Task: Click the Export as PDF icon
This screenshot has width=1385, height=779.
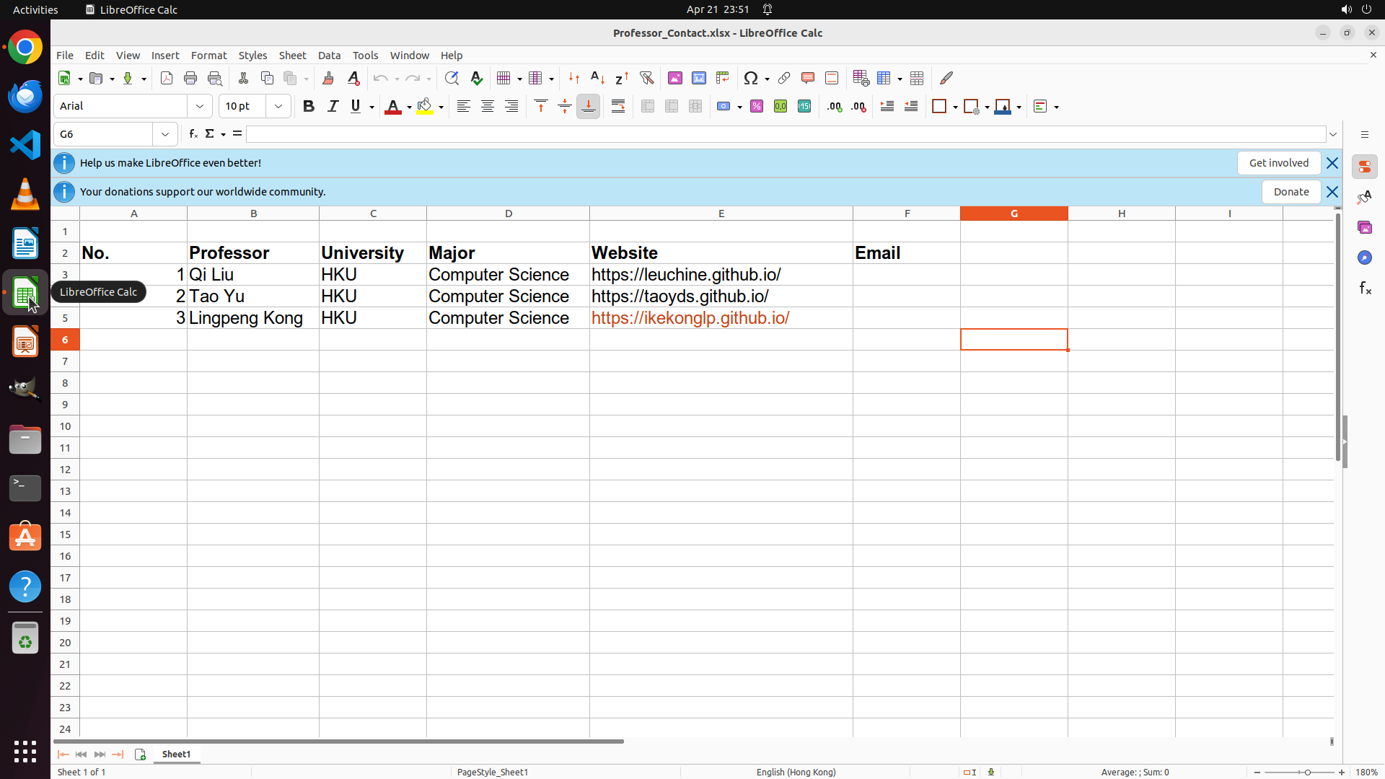Action: point(167,78)
